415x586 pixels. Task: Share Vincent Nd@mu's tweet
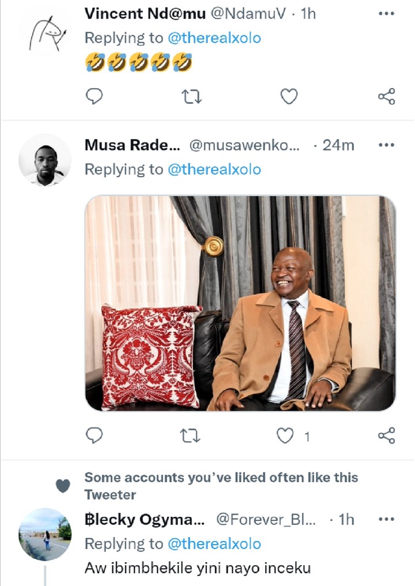pyautogui.click(x=386, y=97)
